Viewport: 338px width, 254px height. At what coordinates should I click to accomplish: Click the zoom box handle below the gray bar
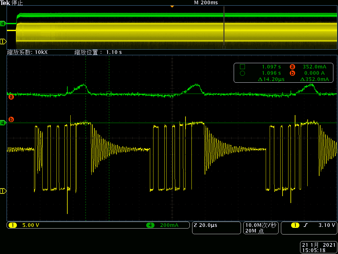[x=224, y=47]
